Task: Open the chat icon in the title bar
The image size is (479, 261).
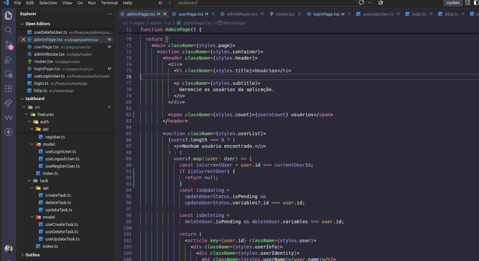Action: (x=361, y=3)
